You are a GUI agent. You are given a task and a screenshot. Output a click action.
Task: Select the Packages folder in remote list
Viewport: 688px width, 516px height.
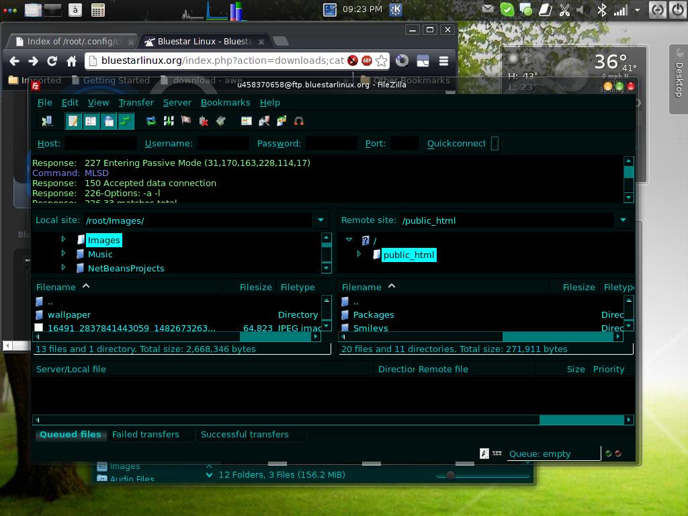click(x=374, y=315)
